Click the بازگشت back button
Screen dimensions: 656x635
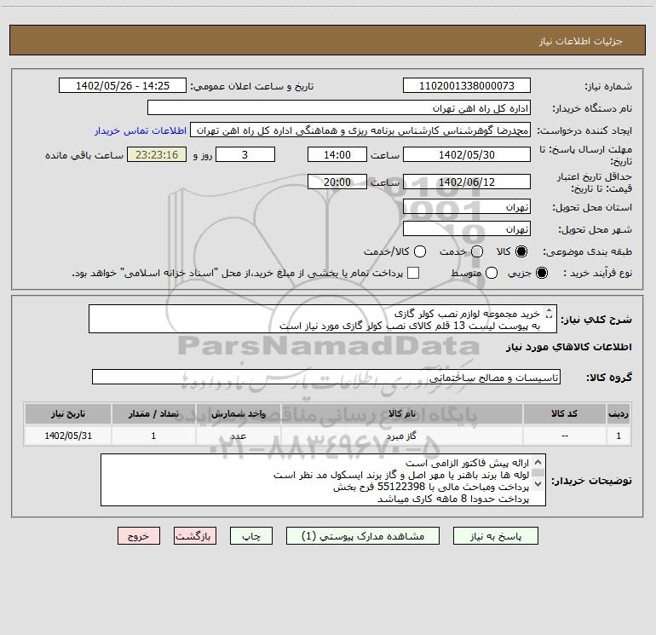(x=195, y=536)
